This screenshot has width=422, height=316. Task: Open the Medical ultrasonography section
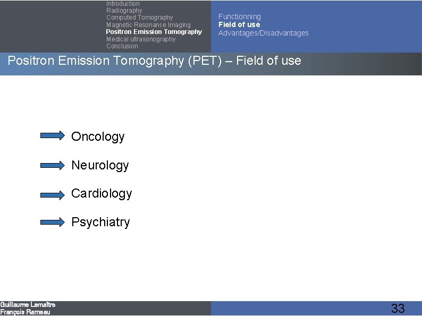pyautogui.click(x=140, y=39)
